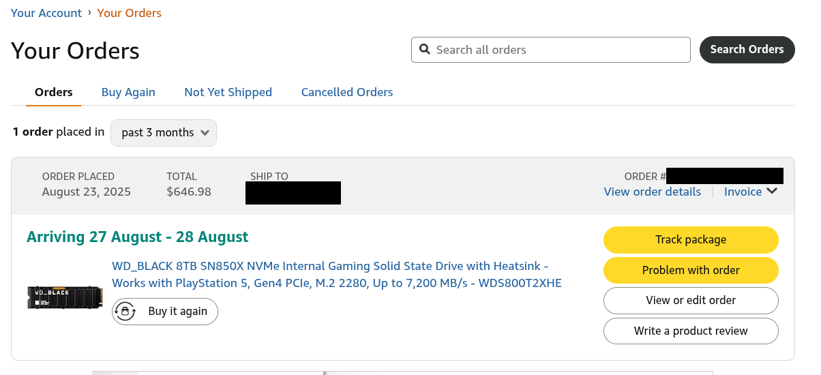Open the View order details link
Screen dimensions: 821x375
(x=653, y=192)
